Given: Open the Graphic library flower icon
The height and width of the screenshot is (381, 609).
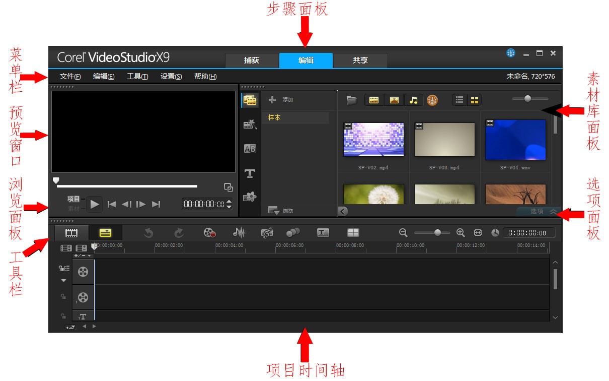Looking at the screenshot, I should coord(250,197).
